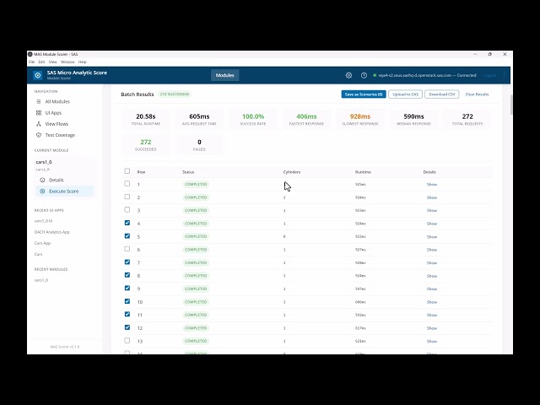540x405 pixels.
Task: Click the Execute Score target icon
Action: point(42,192)
